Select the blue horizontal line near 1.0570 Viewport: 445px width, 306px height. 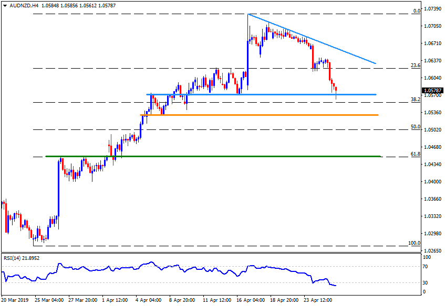262,94
